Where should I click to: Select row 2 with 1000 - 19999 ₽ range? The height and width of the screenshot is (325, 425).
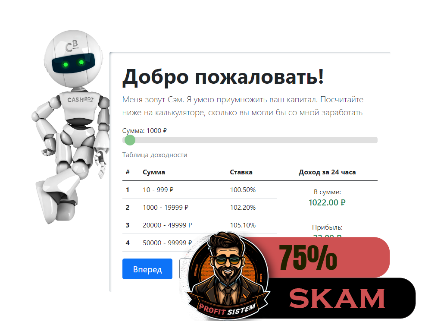(200, 208)
